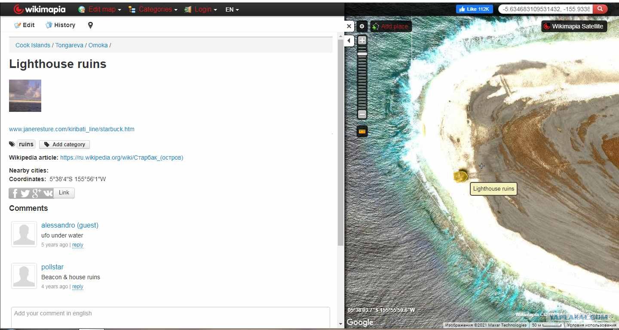619x330 pixels.
Task: Open the Wikimapia Satellite map type menu
Action: click(x=574, y=26)
